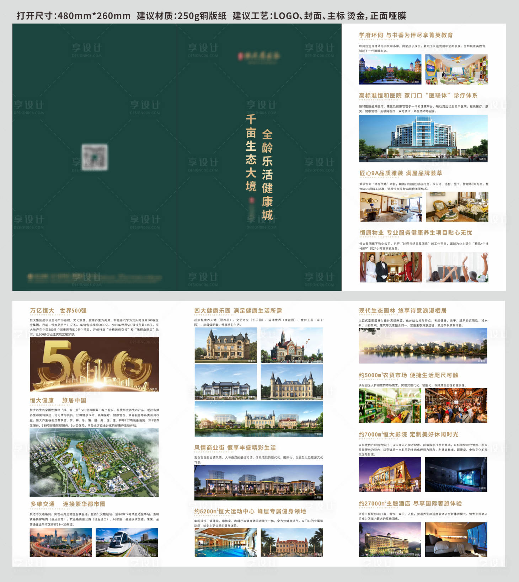Screen dimensions: 519x582
Task: Select the vertical title 全龄乐活健康城
Action: [267, 175]
